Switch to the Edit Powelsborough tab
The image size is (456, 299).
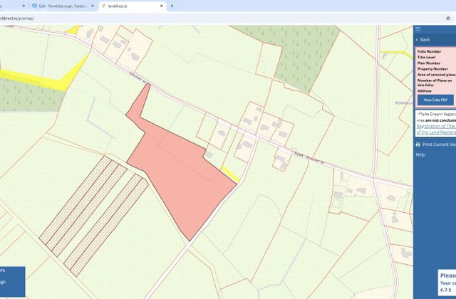click(63, 6)
